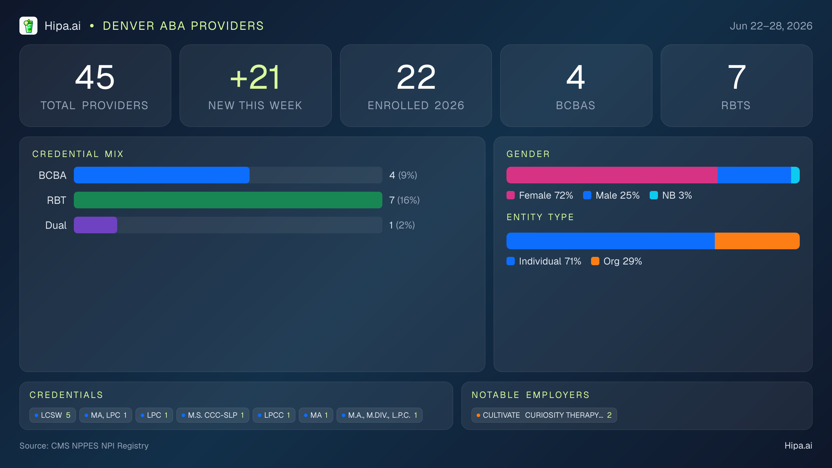Image resolution: width=832 pixels, height=468 pixels.
Task: Click the Female pink legend swatch
Action: click(x=511, y=195)
